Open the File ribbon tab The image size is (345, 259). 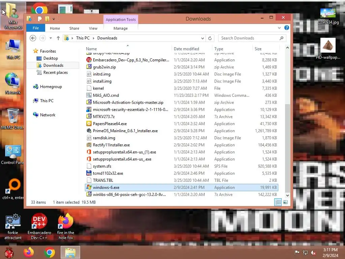pyautogui.click(x=36, y=28)
